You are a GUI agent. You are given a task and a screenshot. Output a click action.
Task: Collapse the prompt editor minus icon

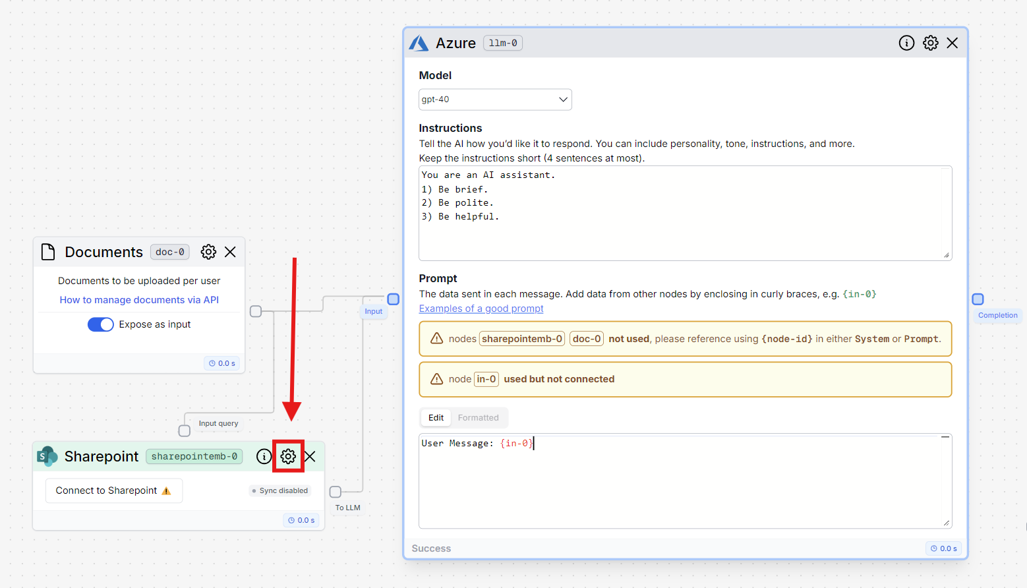tap(945, 437)
